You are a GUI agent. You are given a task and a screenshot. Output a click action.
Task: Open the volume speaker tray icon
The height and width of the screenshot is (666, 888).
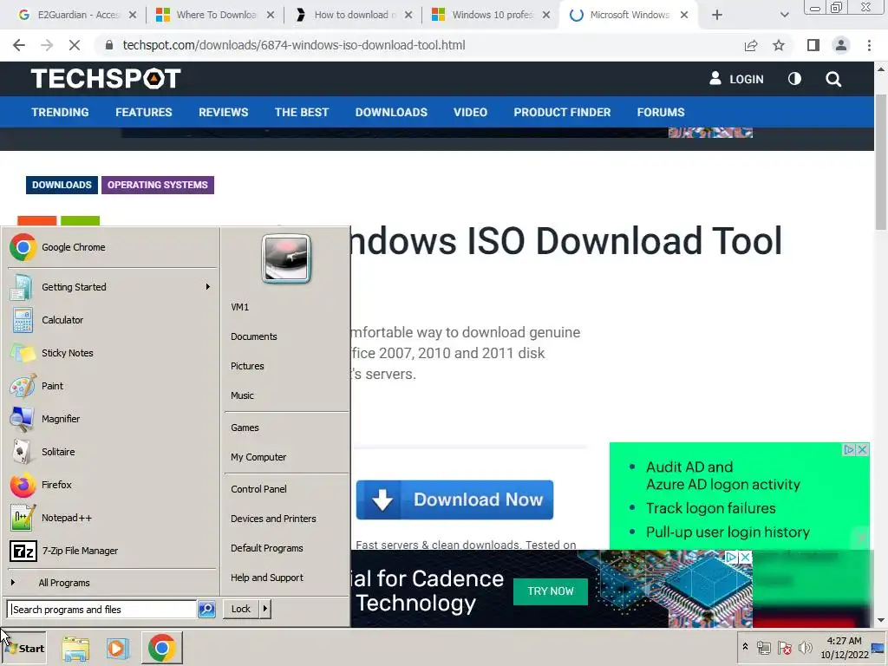805,647
